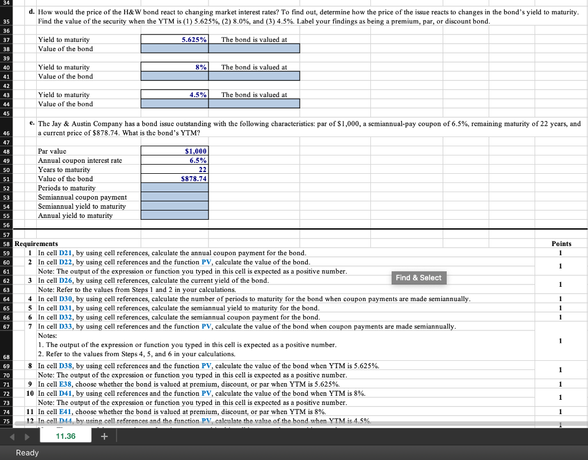
Task: Select row header 48
Action: 6,151
